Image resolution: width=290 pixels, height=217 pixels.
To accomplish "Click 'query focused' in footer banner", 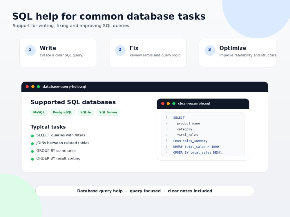I will point(145,191).
